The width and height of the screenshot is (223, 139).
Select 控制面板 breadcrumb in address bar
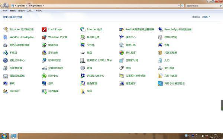(21, 6)
